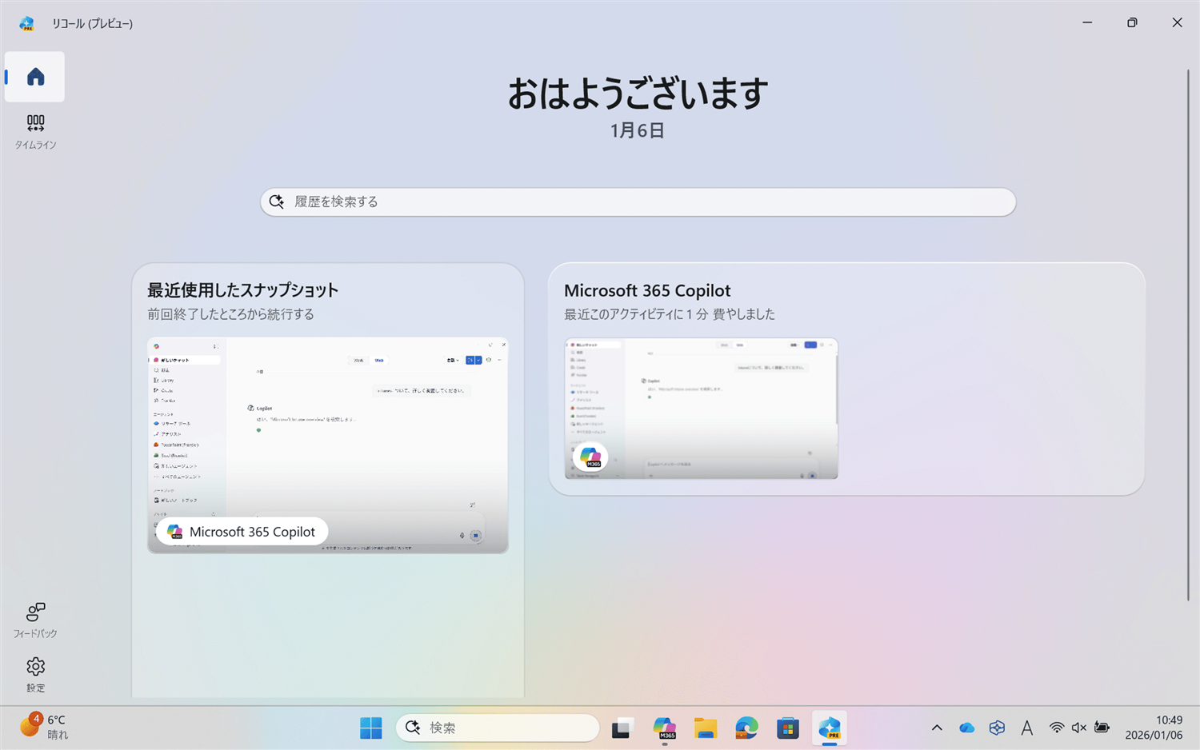Click the OneDrive cloud tray icon
The image size is (1200, 750).
pos(966,728)
